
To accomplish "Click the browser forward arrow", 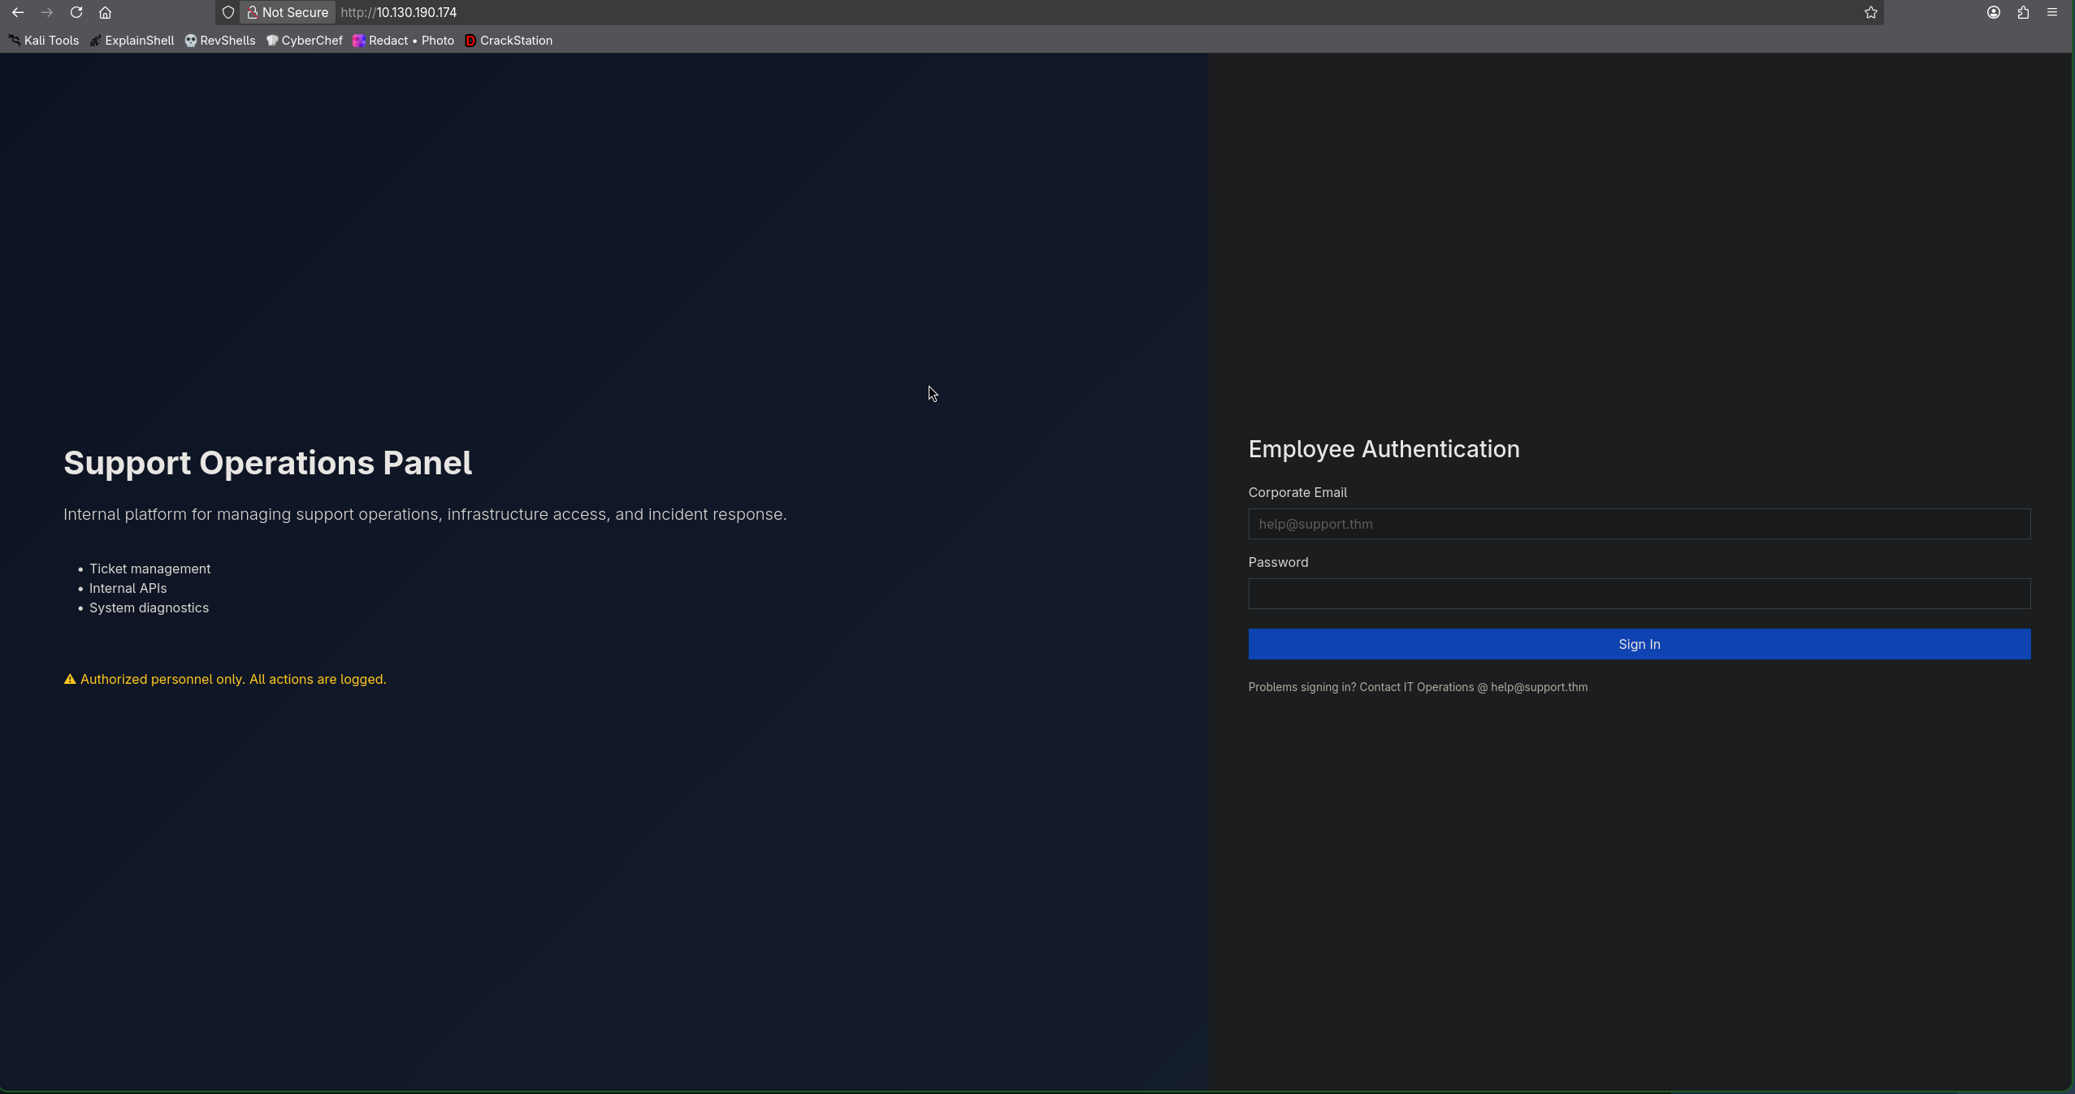I will pos(47,12).
